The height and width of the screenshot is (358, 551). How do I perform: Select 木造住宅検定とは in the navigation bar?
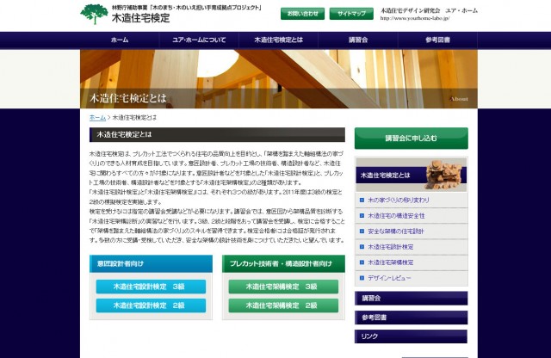[277, 40]
